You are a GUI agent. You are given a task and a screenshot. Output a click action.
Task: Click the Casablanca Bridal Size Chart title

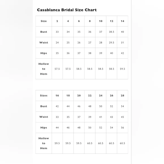pyautogui.click(x=67, y=10)
